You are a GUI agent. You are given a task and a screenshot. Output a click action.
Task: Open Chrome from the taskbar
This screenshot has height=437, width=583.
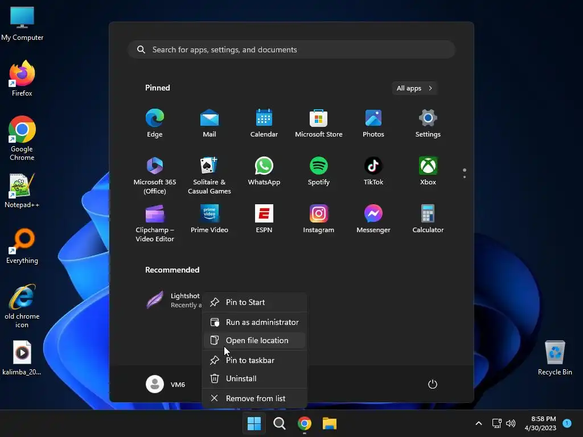click(x=304, y=423)
